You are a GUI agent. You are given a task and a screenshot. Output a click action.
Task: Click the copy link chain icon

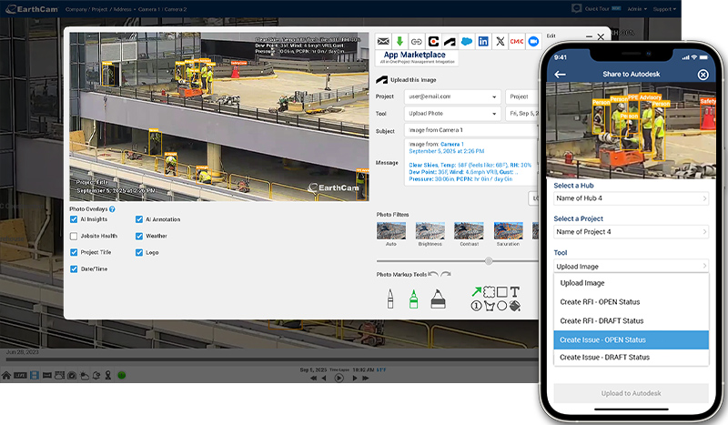pos(417,41)
